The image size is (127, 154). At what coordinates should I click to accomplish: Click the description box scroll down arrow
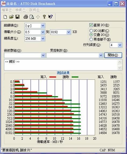click(x=120, y=68)
